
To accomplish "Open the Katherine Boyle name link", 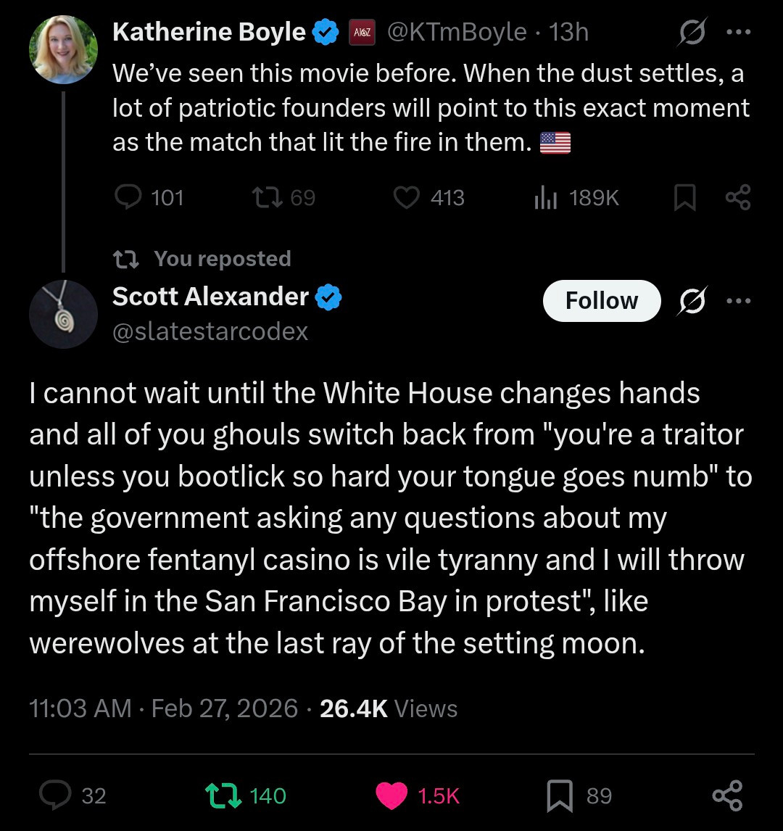I will tap(209, 32).
